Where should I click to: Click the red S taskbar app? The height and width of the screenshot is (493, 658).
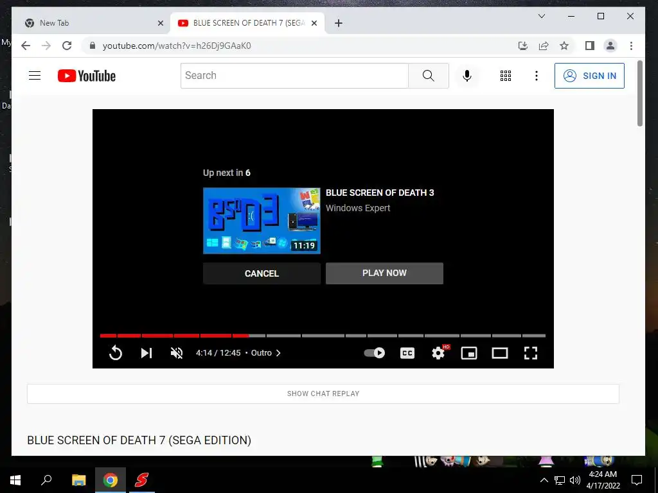[141, 480]
